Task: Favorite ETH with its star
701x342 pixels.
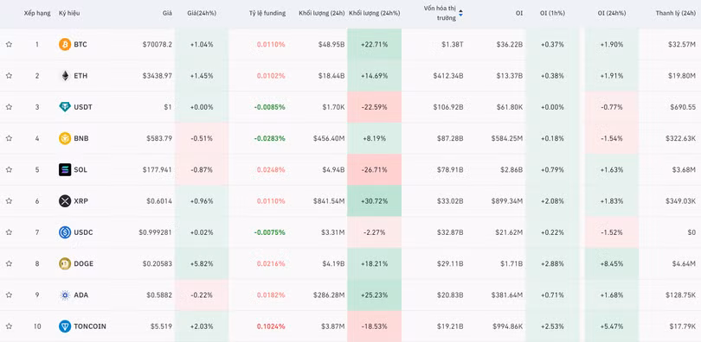Action: click(9, 76)
